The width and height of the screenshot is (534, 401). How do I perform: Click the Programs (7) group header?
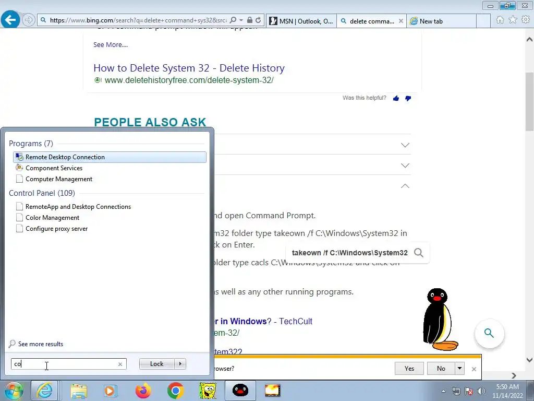[x=31, y=144]
